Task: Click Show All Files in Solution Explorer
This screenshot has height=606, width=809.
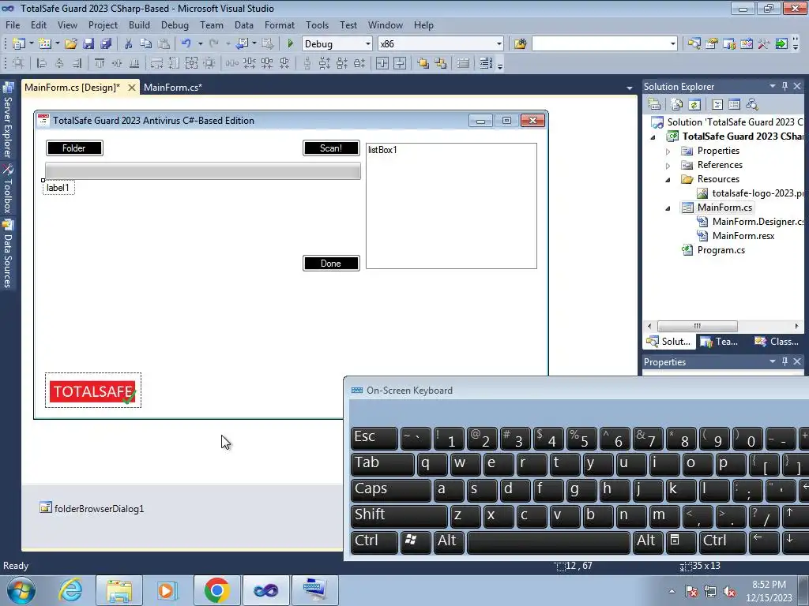Action: pyautogui.click(x=676, y=105)
